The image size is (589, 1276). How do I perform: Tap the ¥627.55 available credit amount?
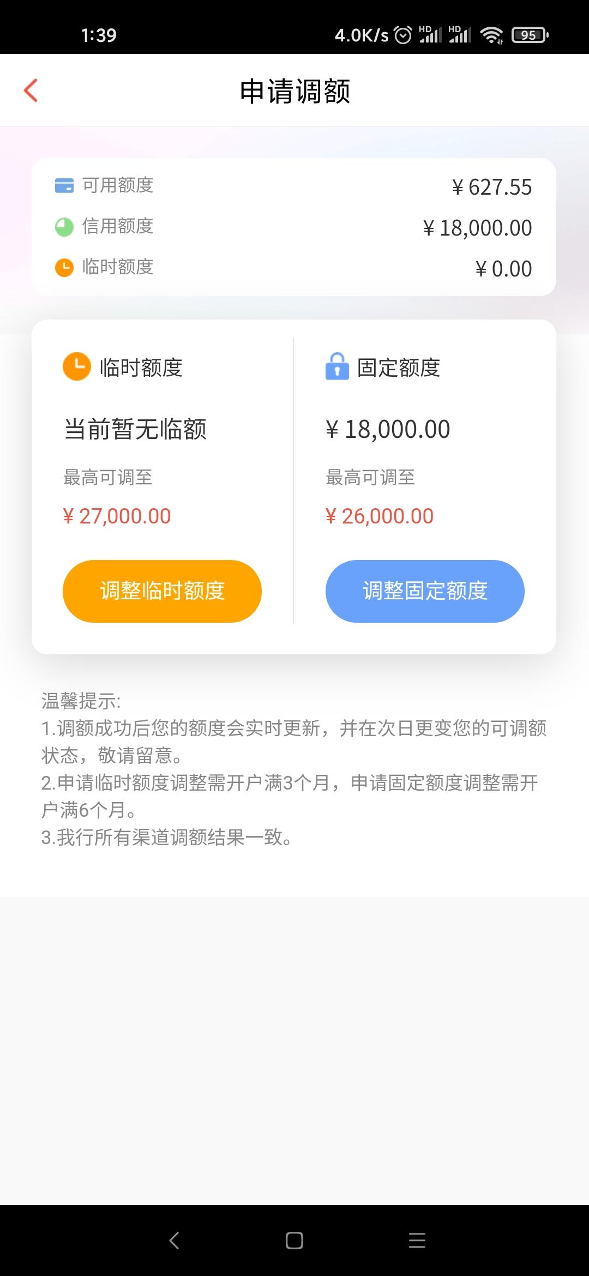pos(492,187)
